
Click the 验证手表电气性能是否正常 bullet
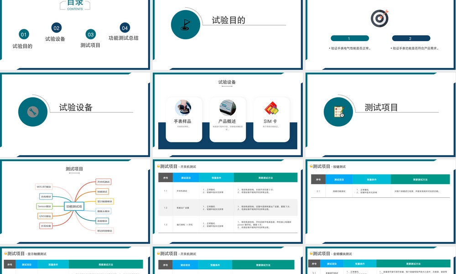coord(350,48)
